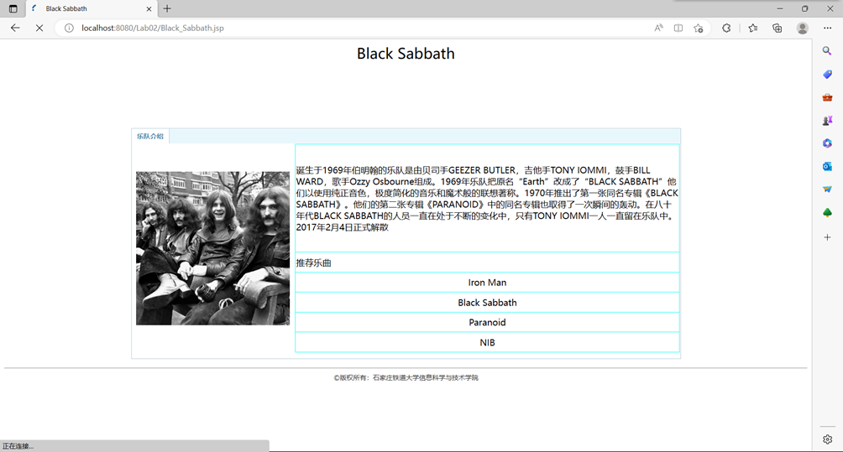This screenshot has height=452, width=843.
Task: Open sidebar Shopping tag icon
Action: pos(827,74)
